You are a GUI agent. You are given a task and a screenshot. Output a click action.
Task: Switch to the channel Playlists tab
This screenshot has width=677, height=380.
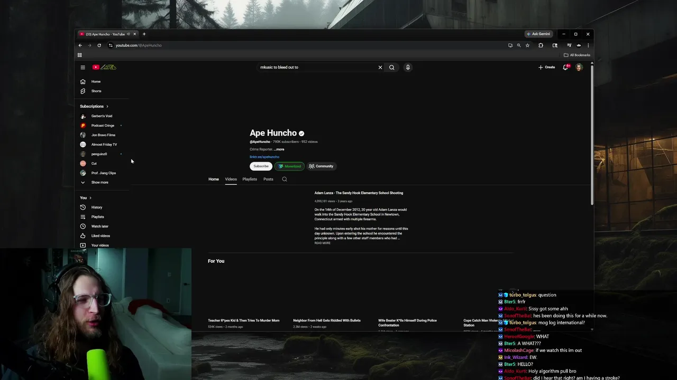tap(250, 179)
